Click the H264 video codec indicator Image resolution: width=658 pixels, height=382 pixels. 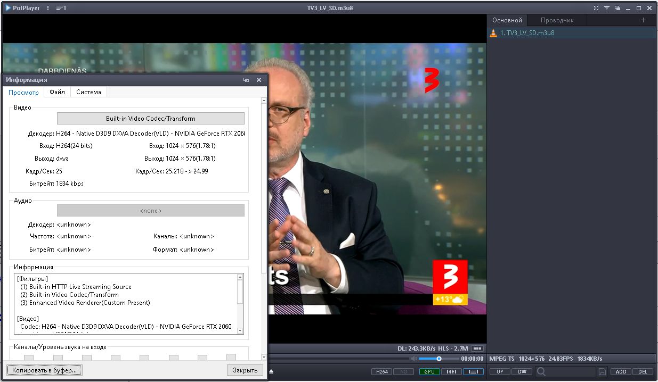point(382,372)
